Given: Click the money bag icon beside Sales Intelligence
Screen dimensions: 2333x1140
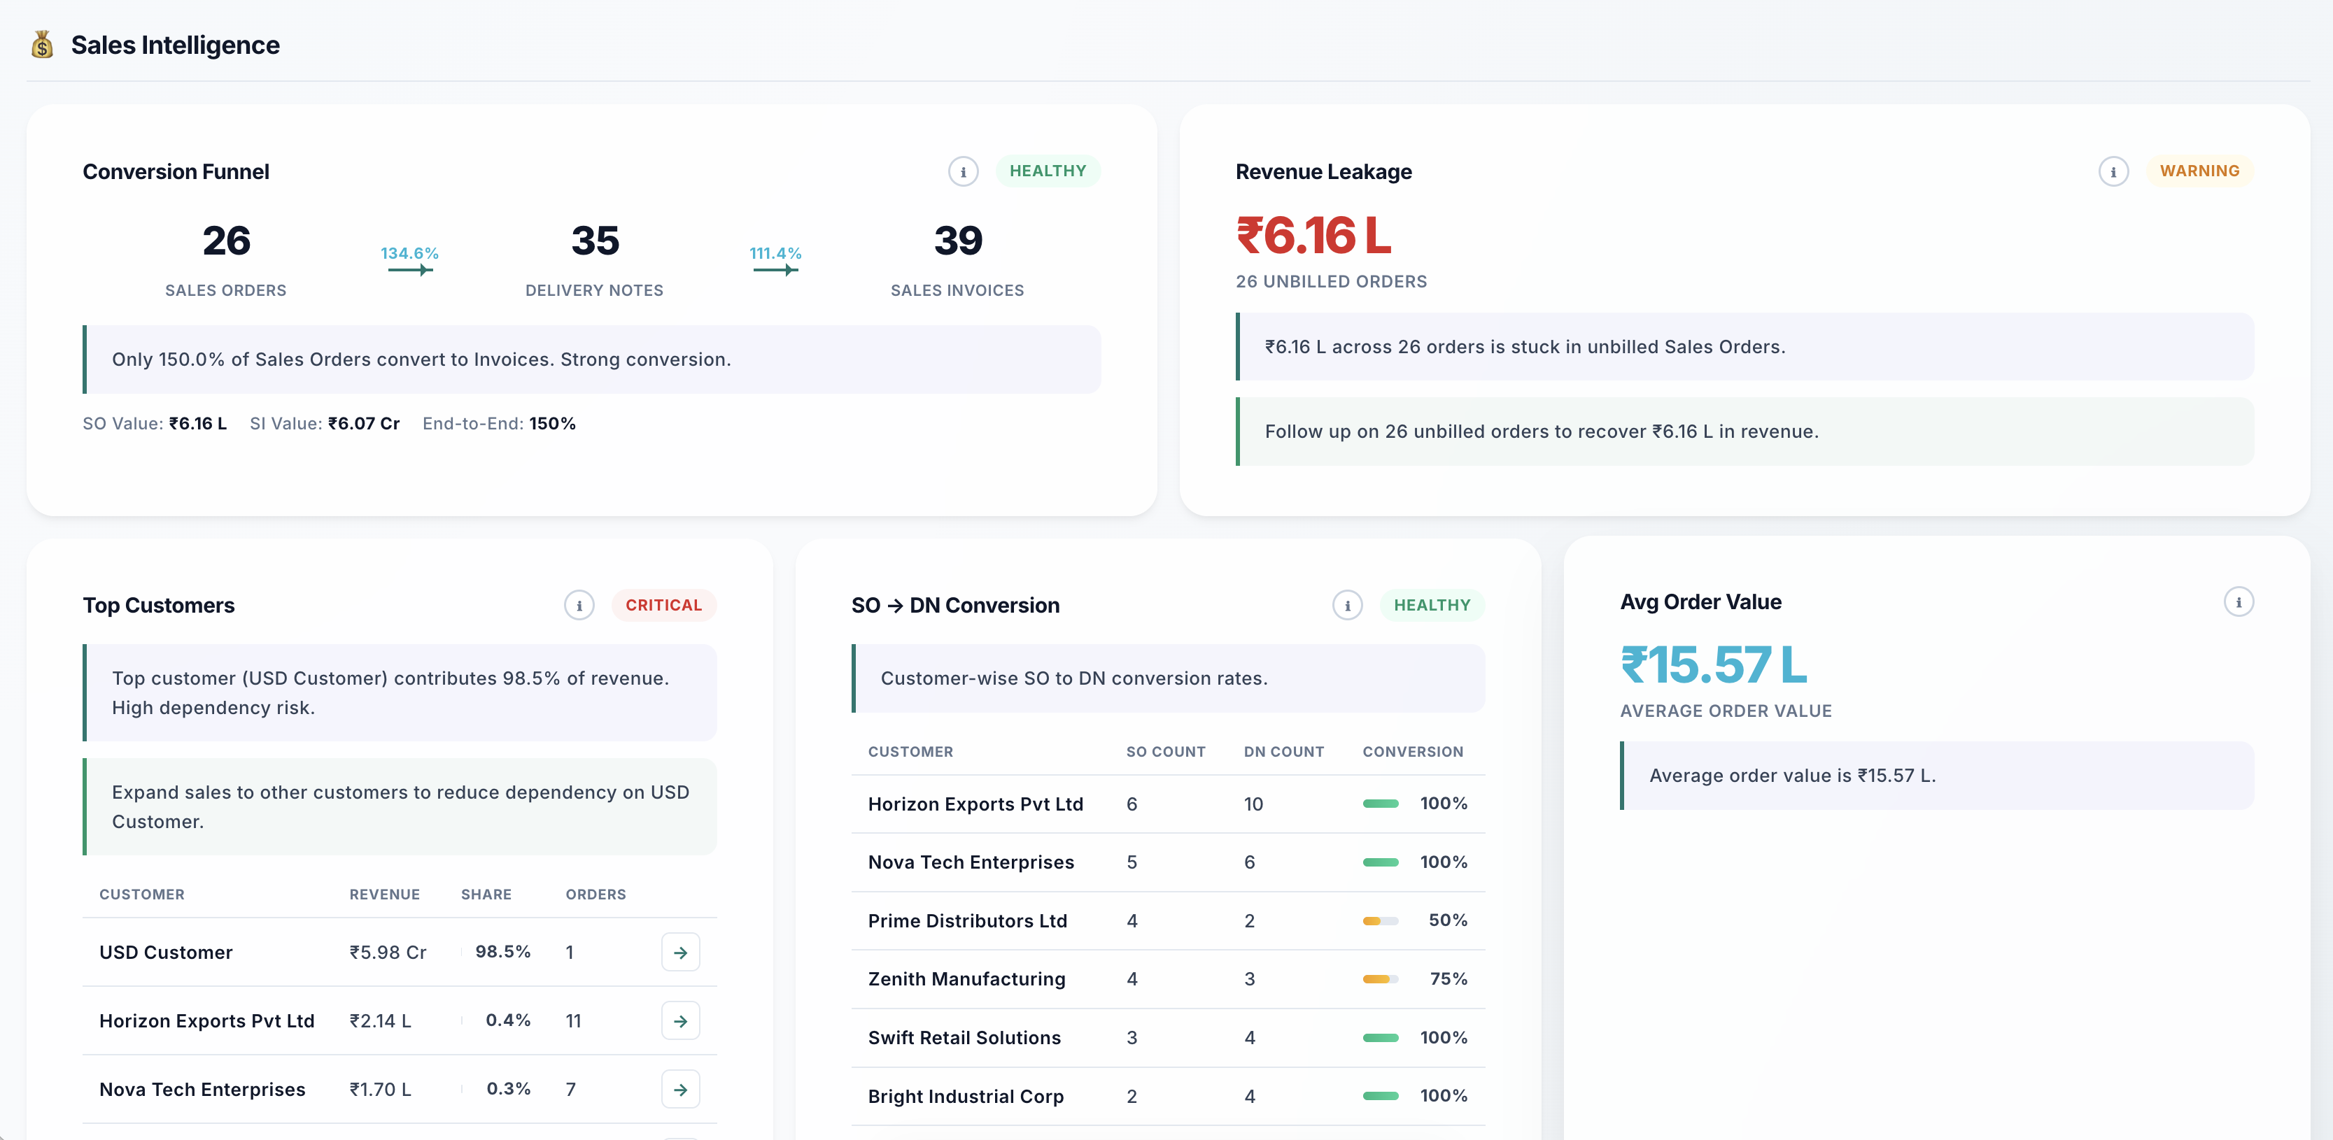Looking at the screenshot, I should tap(42, 44).
